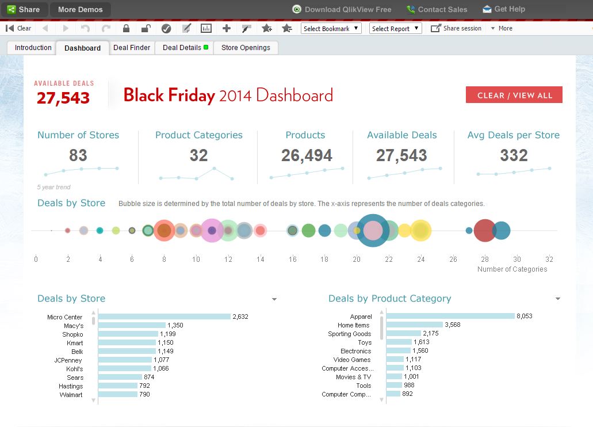Image resolution: width=593 pixels, height=427 pixels.
Task: Expand the More toolbar menu
Action: point(502,28)
